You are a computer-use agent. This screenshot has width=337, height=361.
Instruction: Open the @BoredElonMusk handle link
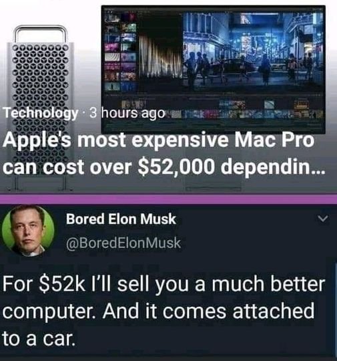pyautogui.click(x=123, y=243)
